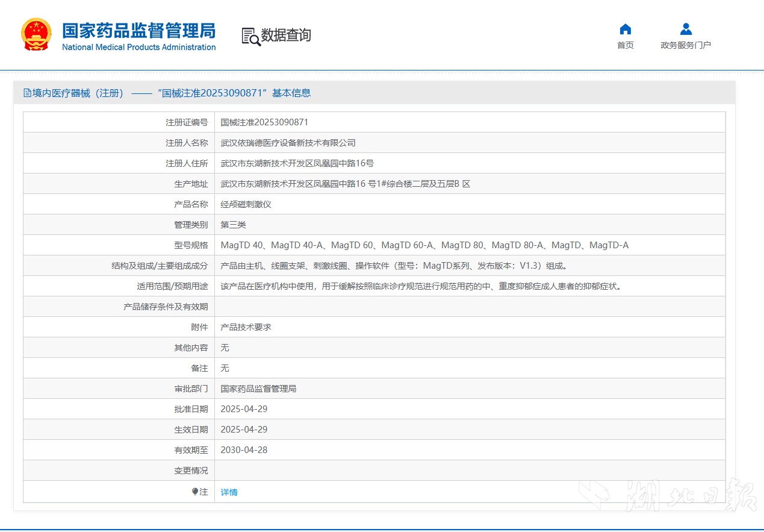
Task: Click the product name 经颅磁刺激仪
Action: pos(246,204)
